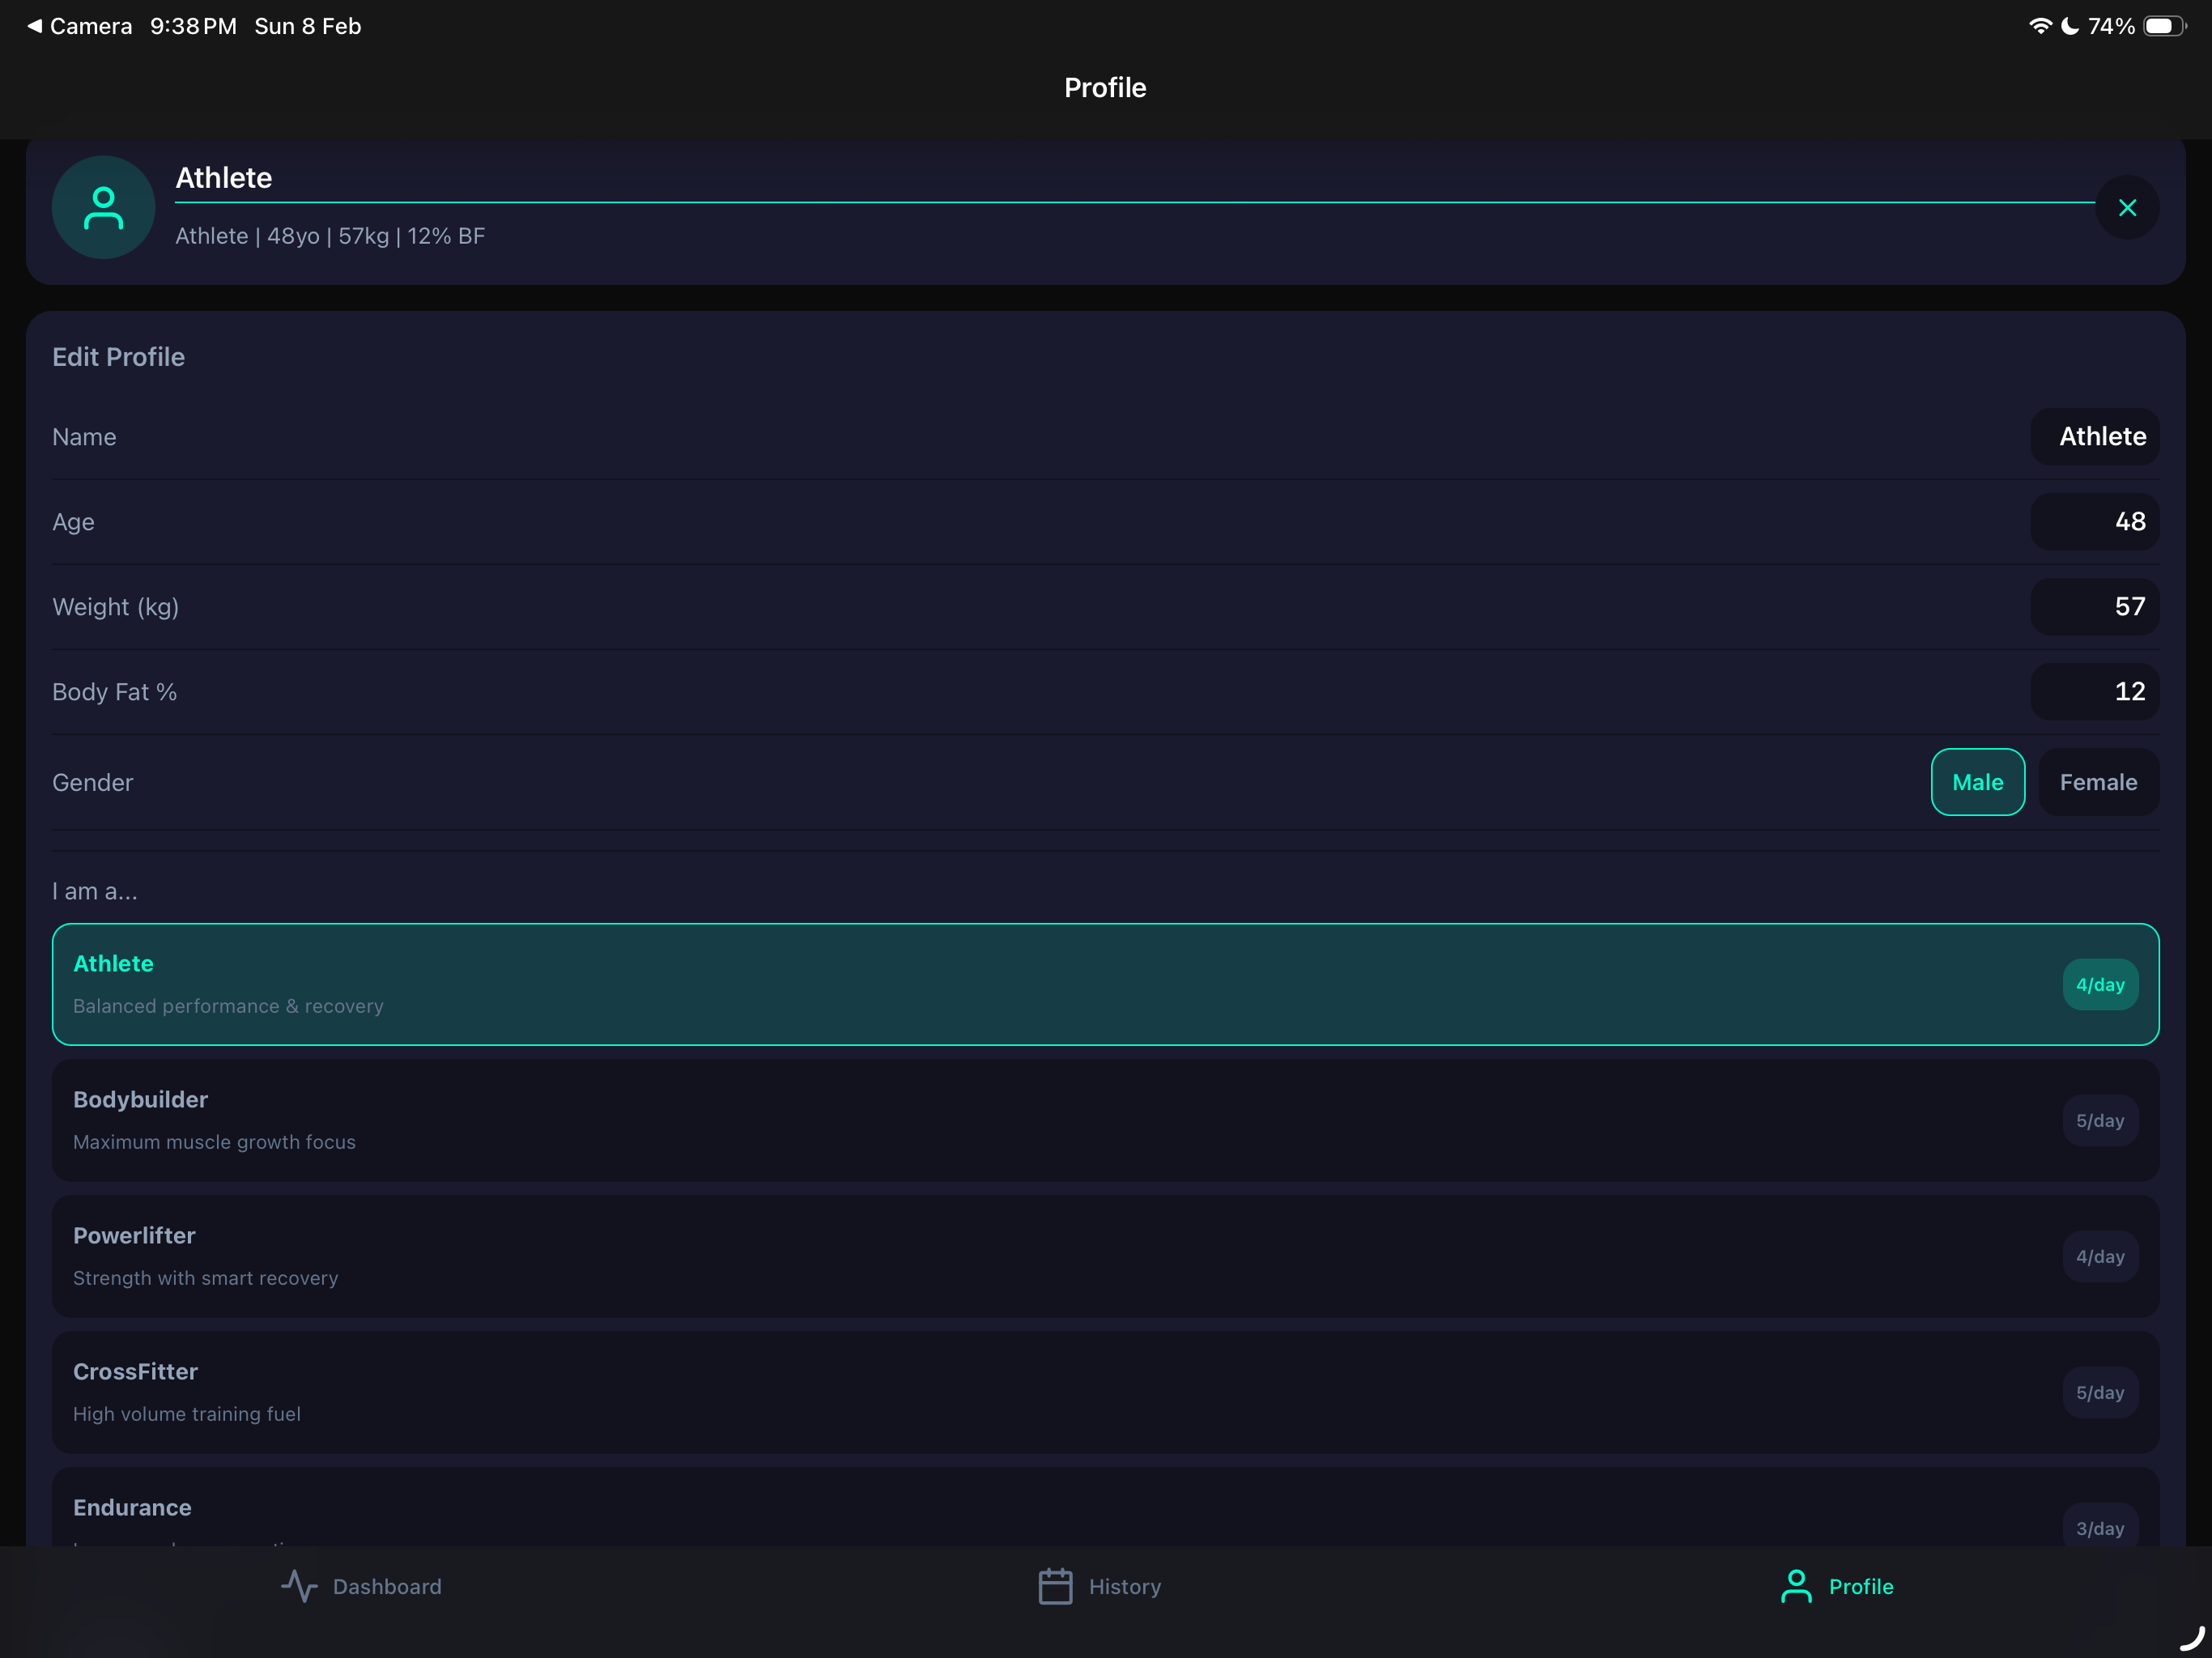Tap the 'Profile' page title
Screen dimensions: 2212x1658
pos(1105,88)
